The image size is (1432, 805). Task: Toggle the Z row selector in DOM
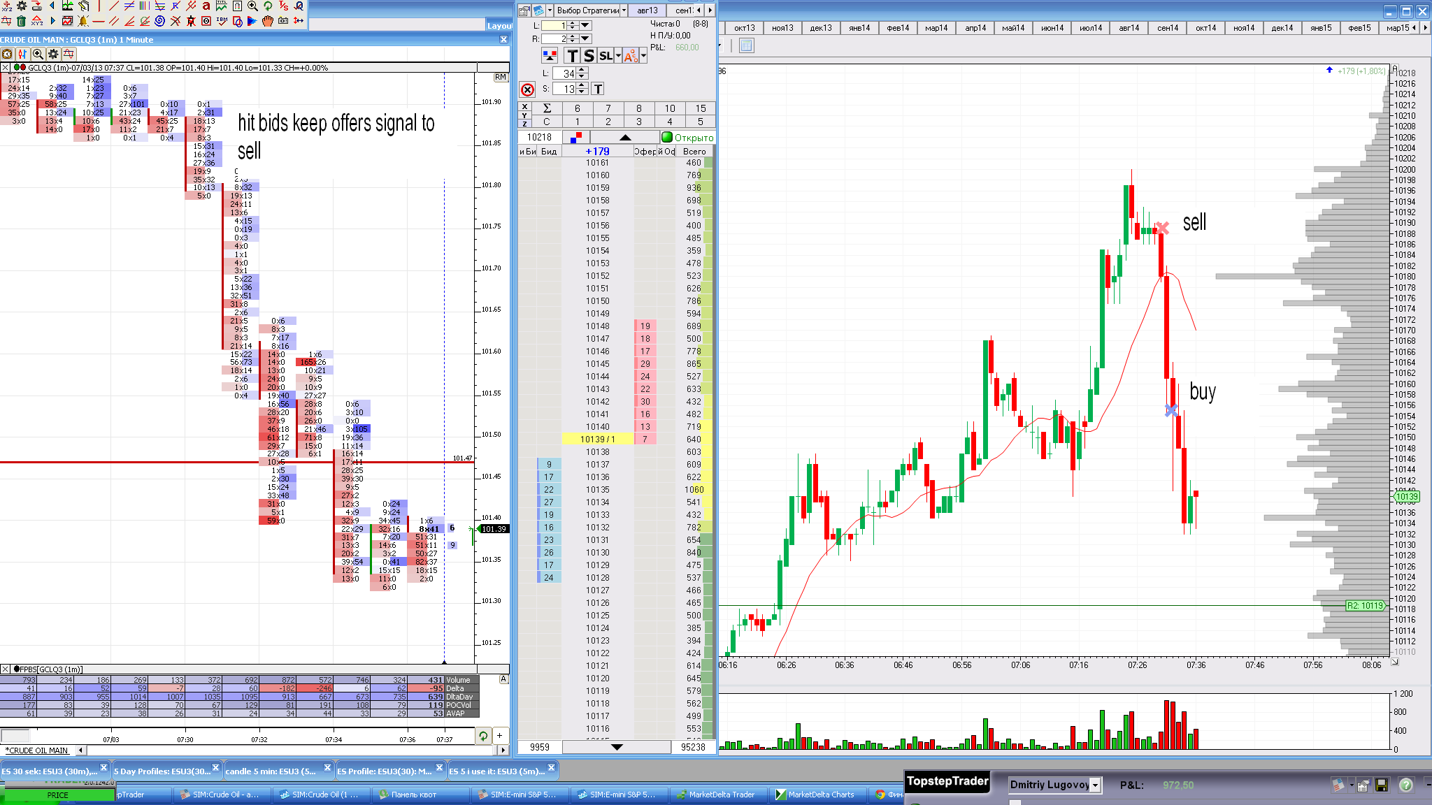click(x=524, y=123)
